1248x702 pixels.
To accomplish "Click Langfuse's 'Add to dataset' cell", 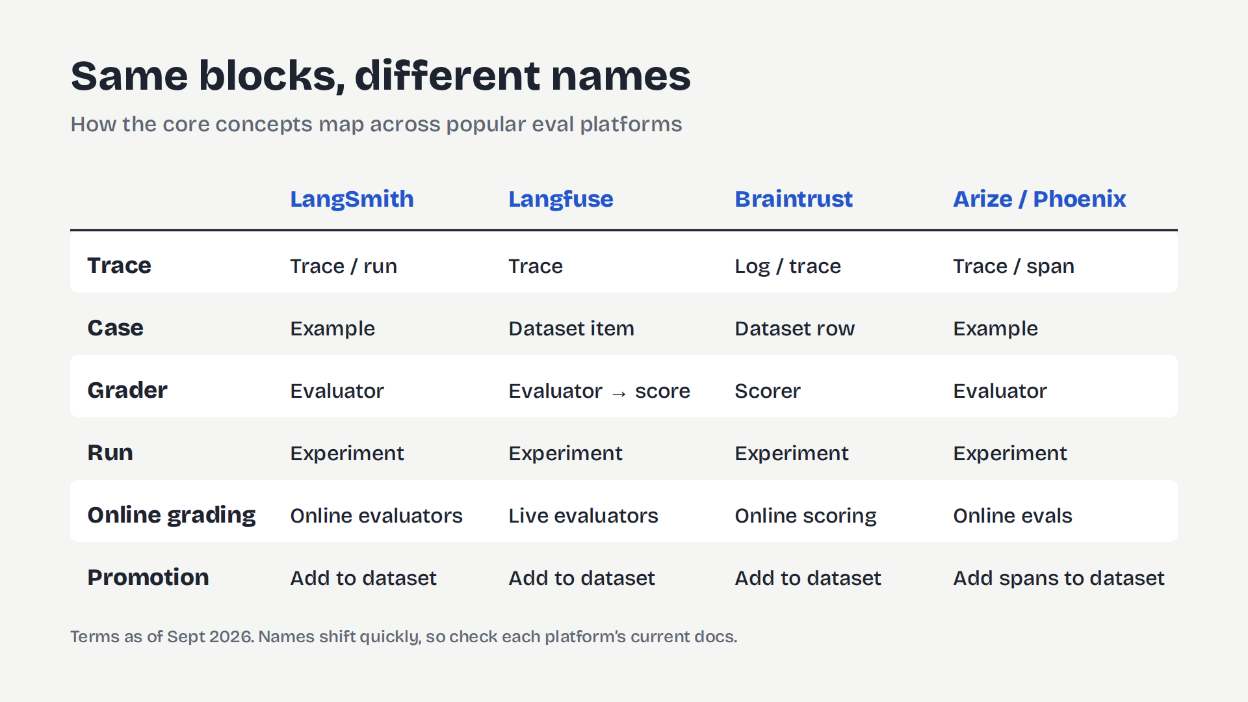I will point(582,578).
